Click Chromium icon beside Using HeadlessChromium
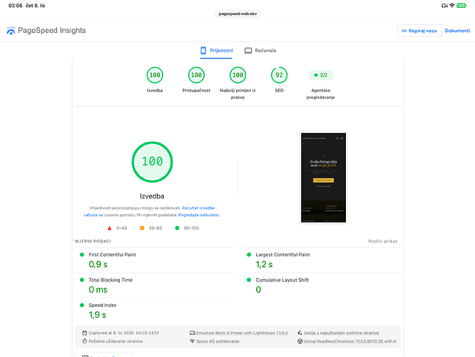The image size is (475, 357). (x=300, y=341)
